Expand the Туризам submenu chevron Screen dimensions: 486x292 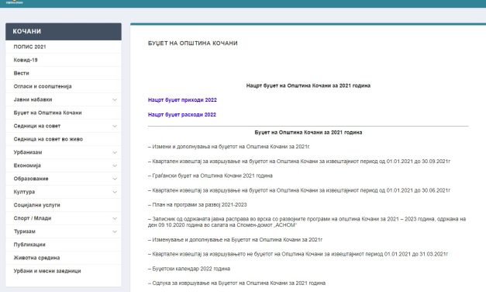pos(115,231)
